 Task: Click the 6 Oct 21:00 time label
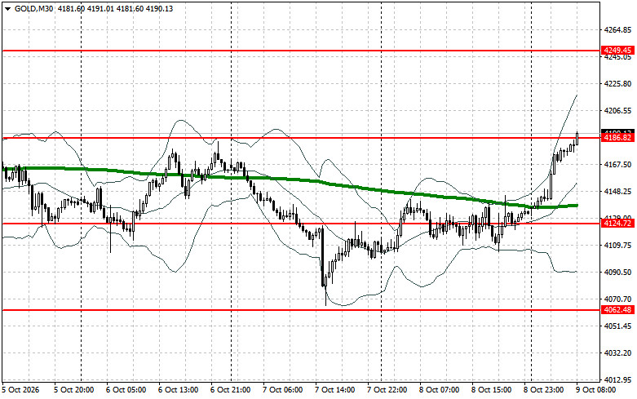(230, 390)
